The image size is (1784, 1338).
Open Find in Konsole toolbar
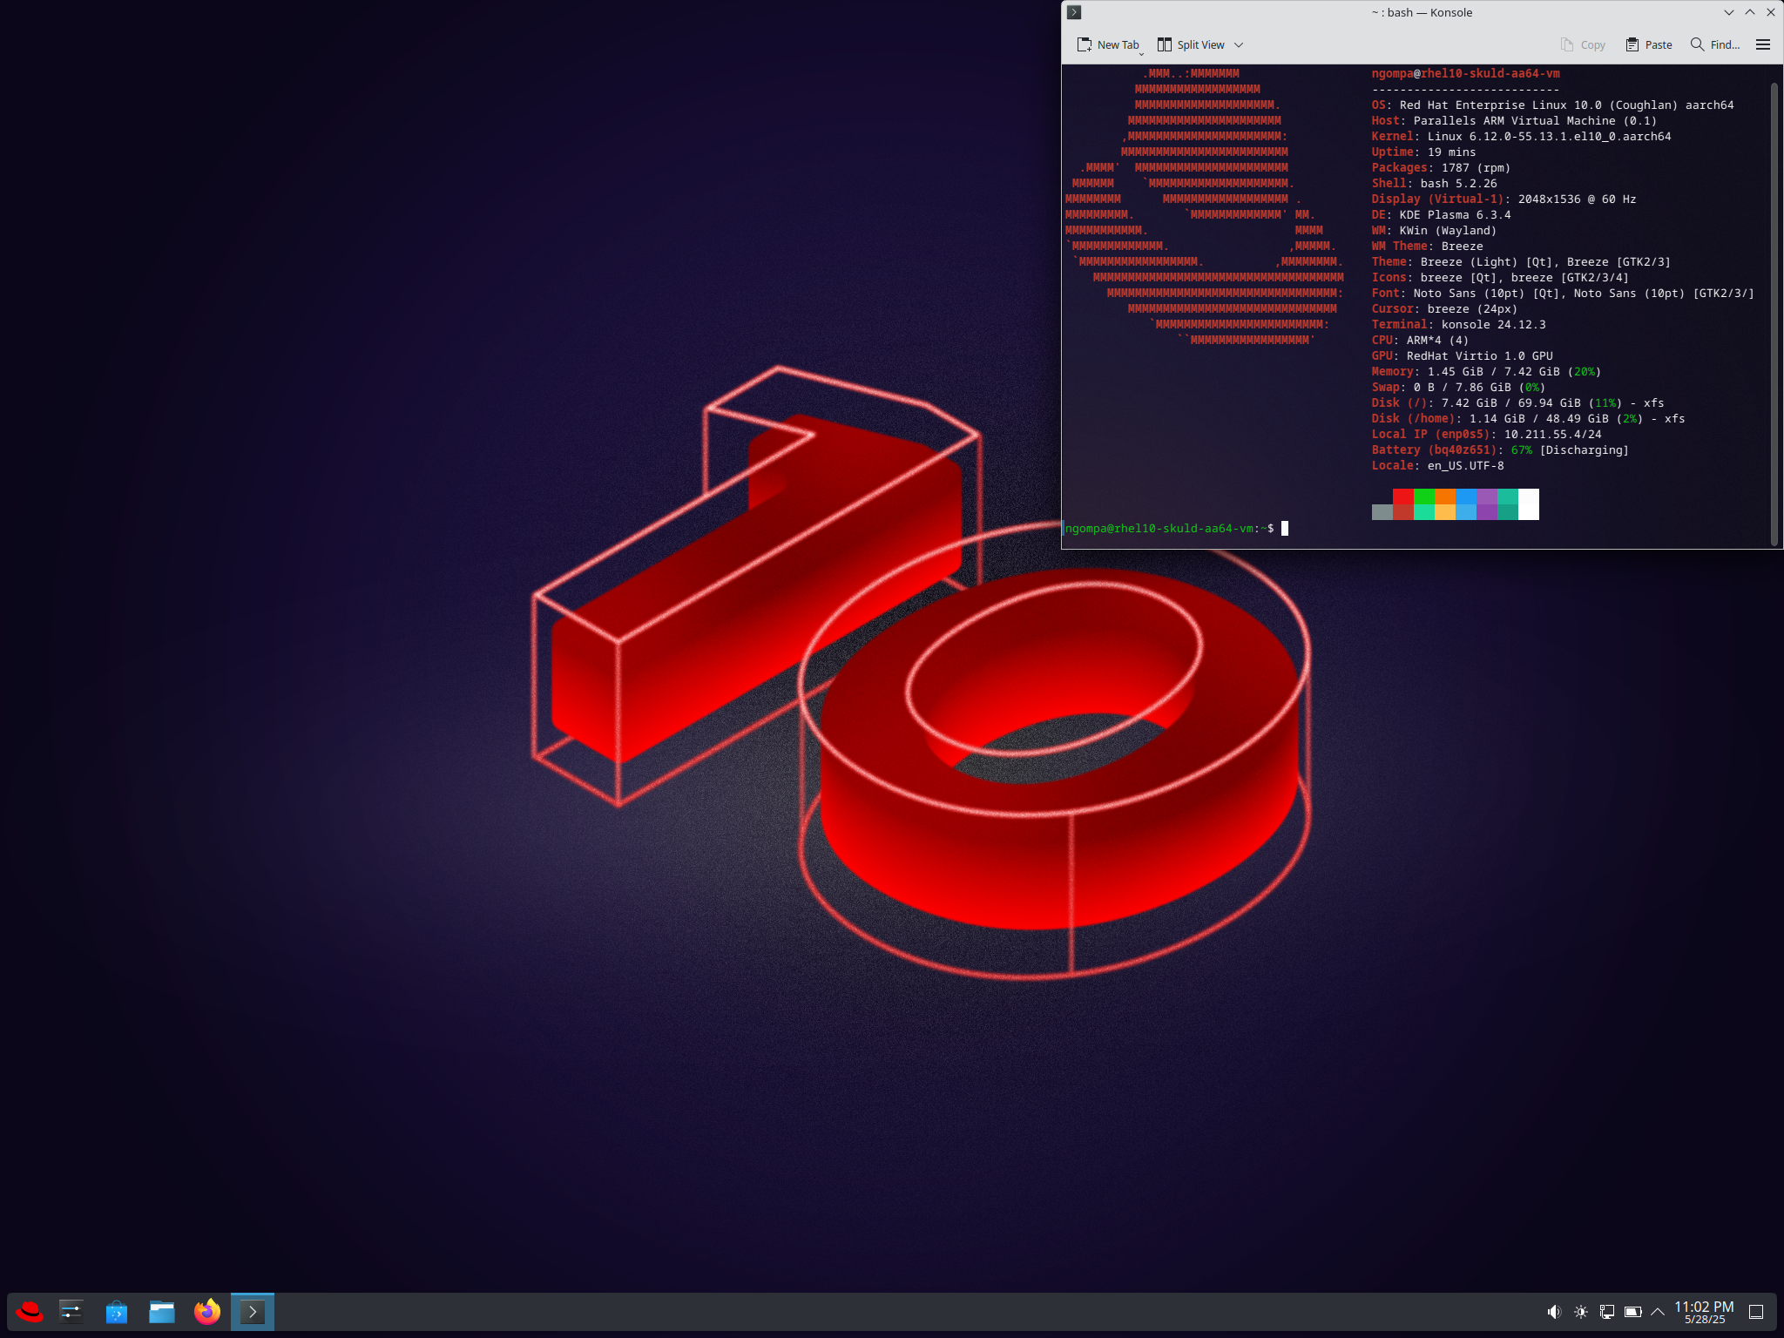[1715, 45]
